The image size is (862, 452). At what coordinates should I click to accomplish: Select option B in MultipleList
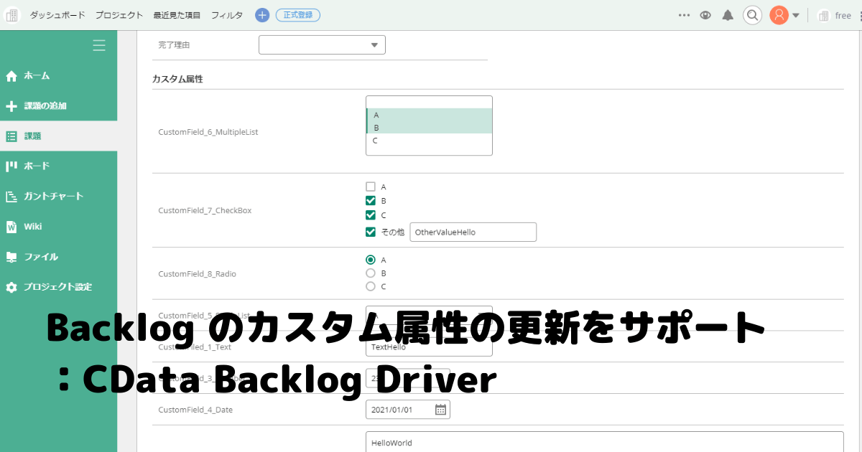pos(429,128)
